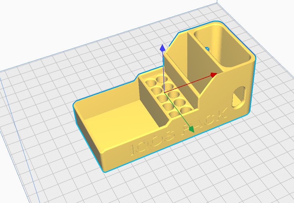
Task: Select the blue Z-axis move arrow
Action: [163, 48]
